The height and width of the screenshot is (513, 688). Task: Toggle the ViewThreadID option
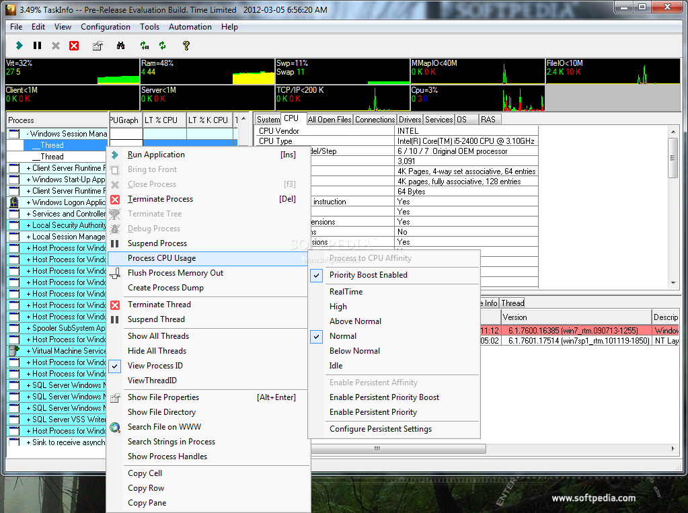pos(152,381)
